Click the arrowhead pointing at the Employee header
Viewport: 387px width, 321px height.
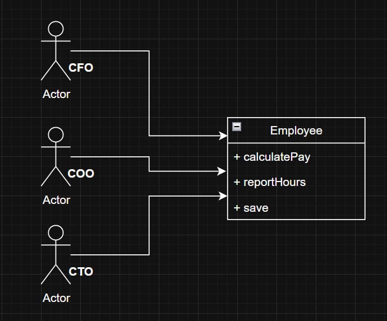[x=223, y=136]
